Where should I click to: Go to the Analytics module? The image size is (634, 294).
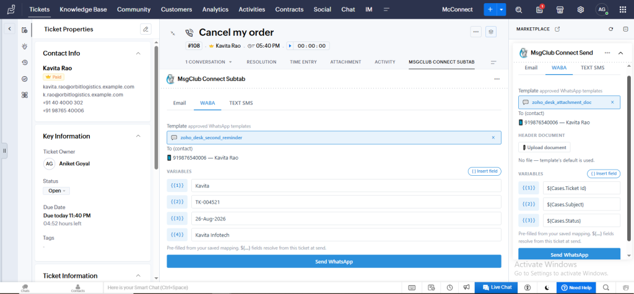pyautogui.click(x=215, y=9)
